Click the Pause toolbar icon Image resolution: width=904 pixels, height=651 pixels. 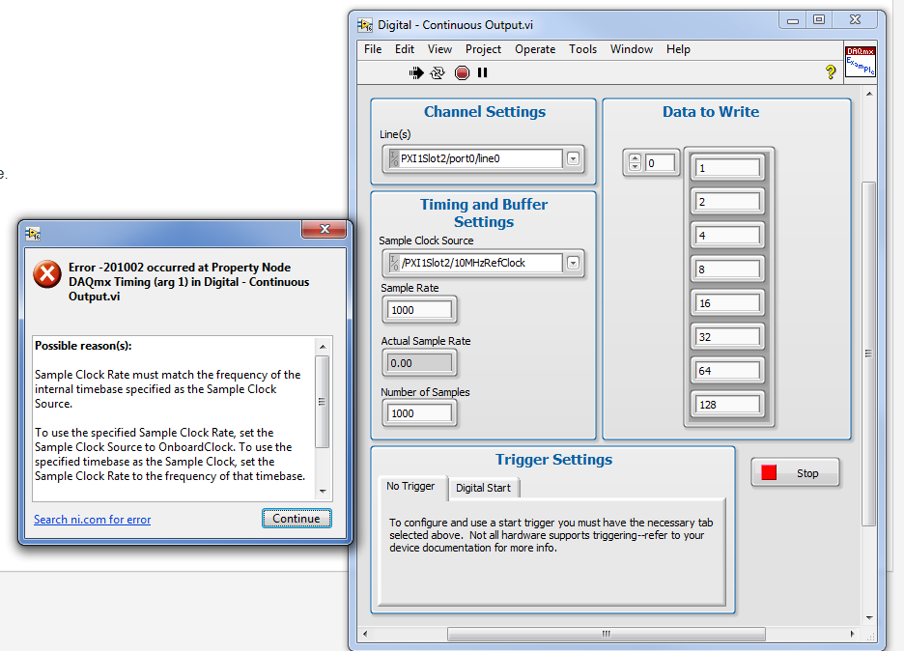[x=483, y=72]
